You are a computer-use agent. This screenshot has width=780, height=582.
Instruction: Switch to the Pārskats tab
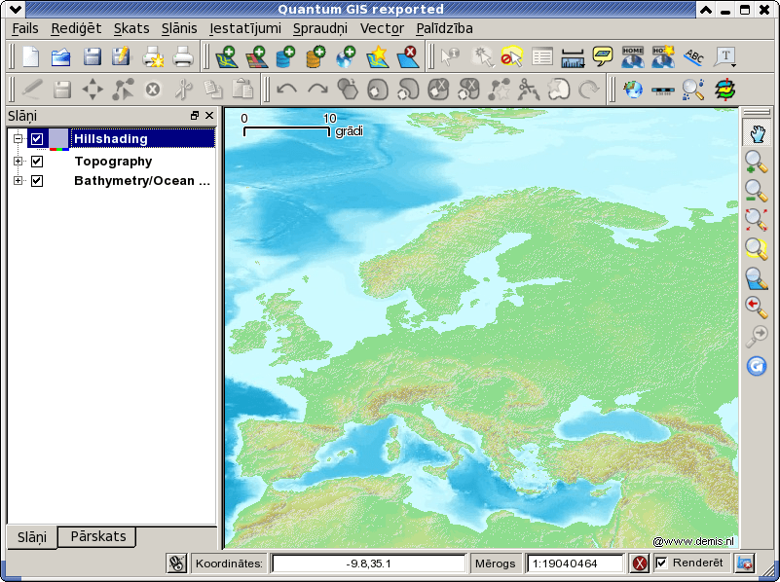tap(97, 536)
